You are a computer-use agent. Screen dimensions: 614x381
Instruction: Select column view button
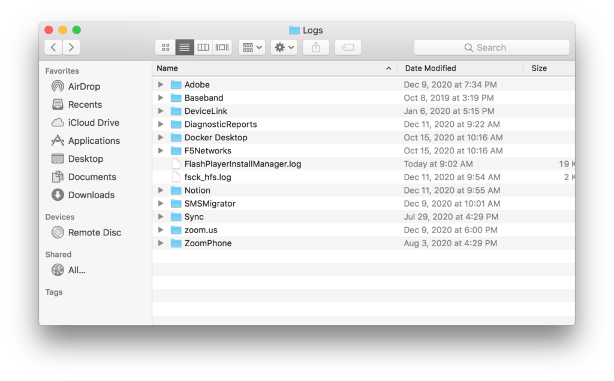coord(203,47)
